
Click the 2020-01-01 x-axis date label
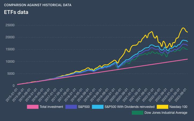(x=109, y=95)
